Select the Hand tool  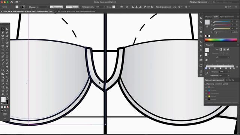click(x=3, y=94)
